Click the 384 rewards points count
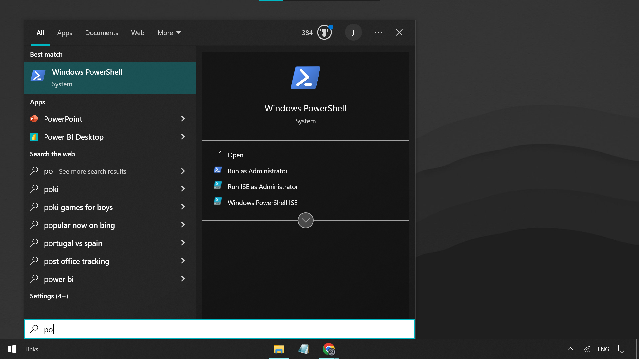The image size is (639, 359). [307, 33]
